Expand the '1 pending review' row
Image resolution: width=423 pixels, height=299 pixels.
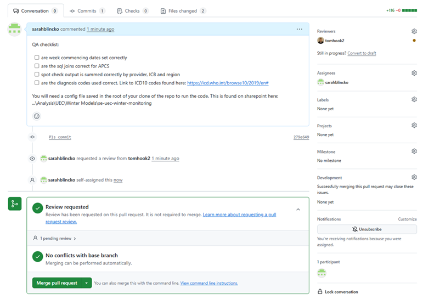[x=55, y=239]
